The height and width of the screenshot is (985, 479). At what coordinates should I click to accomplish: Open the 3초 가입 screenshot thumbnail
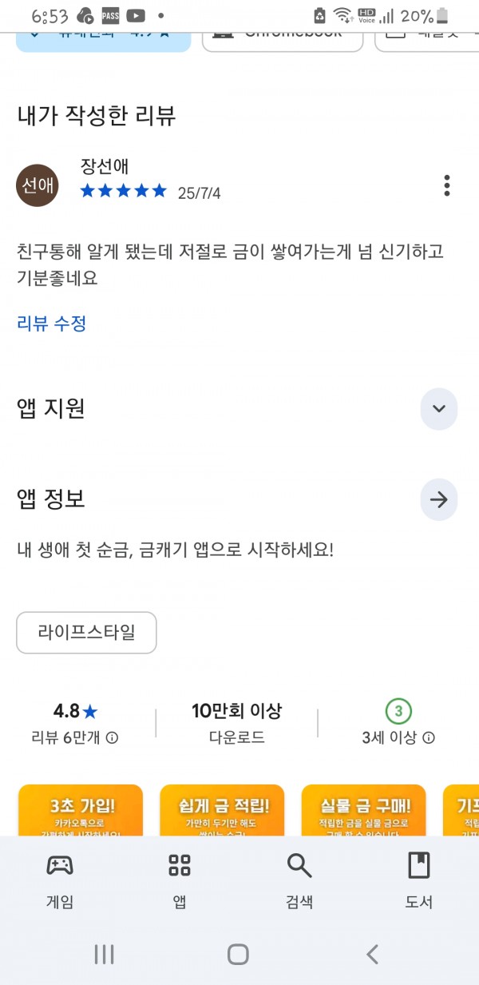(80, 810)
